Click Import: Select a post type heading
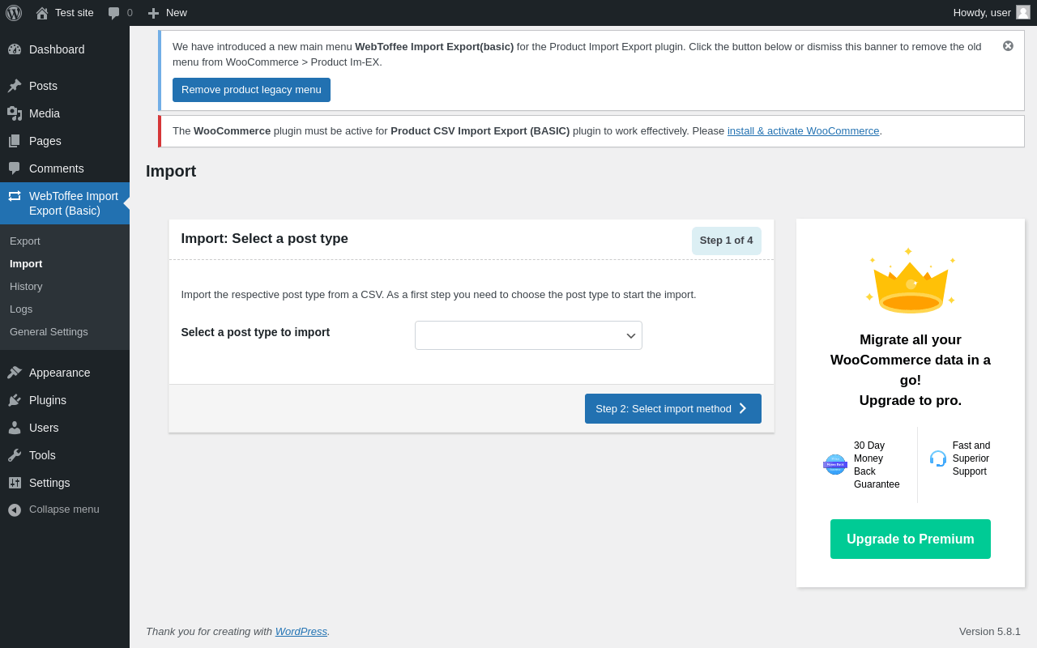Viewport: 1037px width, 648px height. pyautogui.click(x=265, y=239)
